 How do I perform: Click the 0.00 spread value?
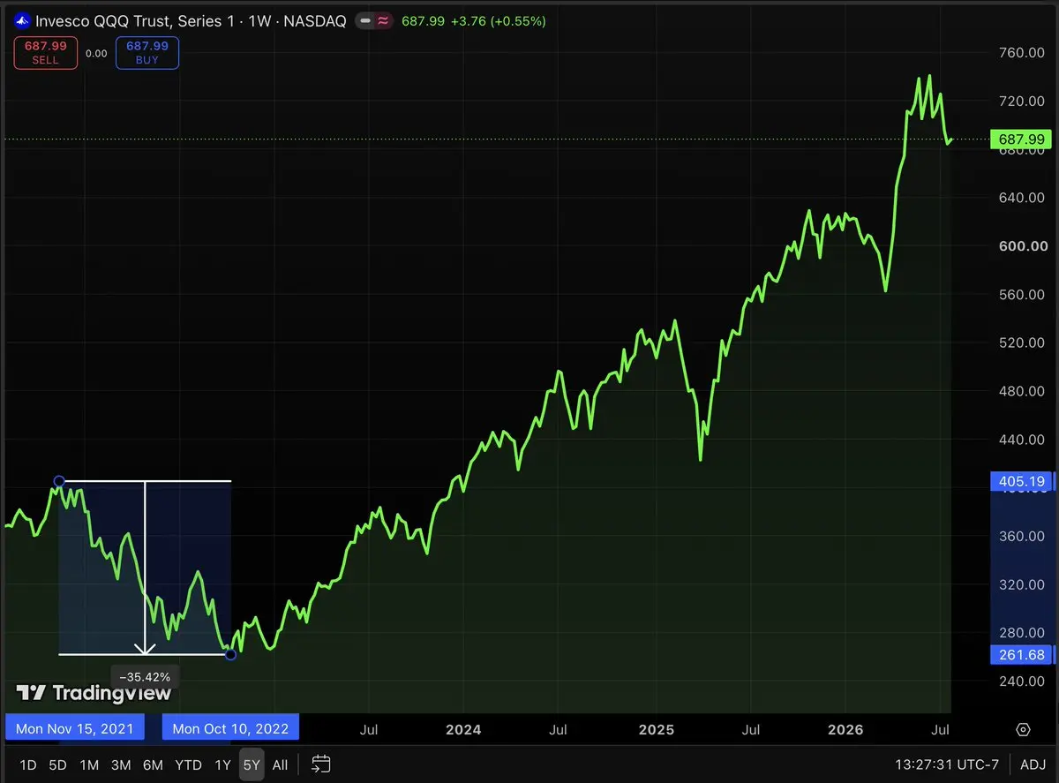pyautogui.click(x=96, y=53)
